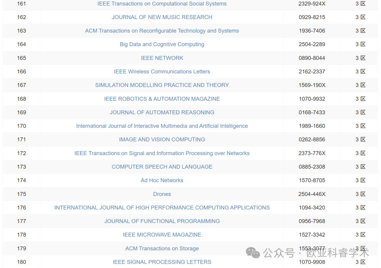Click SIMULATION MODELLING PRACTICE AND THEORY link

pos(162,85)
